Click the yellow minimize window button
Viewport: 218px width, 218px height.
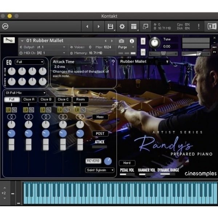(9, 16)
